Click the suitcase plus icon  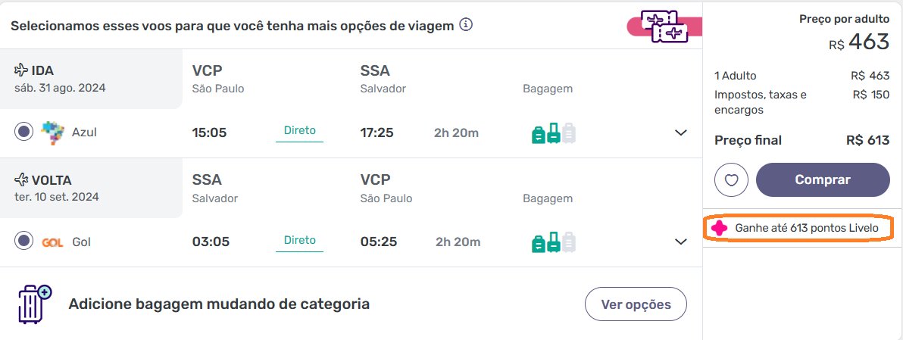(35, 304)
